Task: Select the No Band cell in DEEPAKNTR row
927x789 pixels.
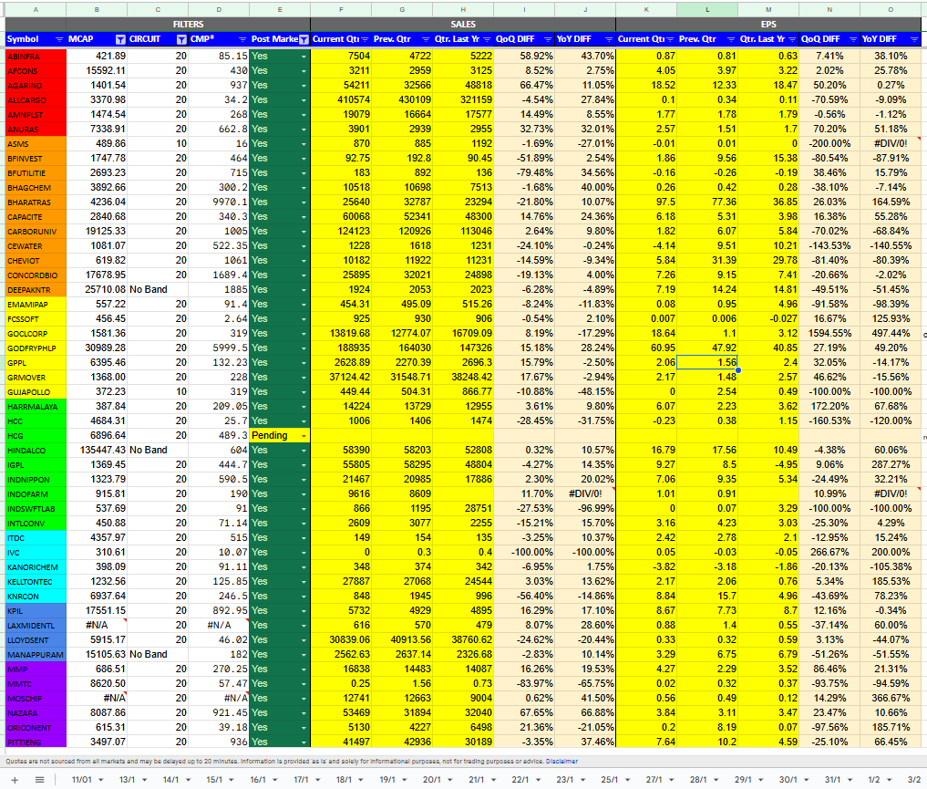Action: point(158,290)
